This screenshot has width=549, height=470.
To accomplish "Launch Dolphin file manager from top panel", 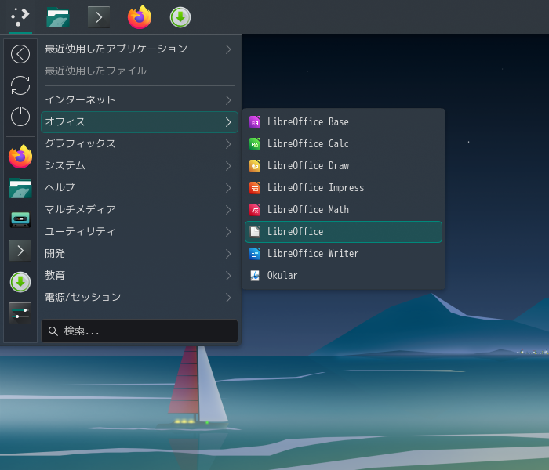I will (58, 17).
